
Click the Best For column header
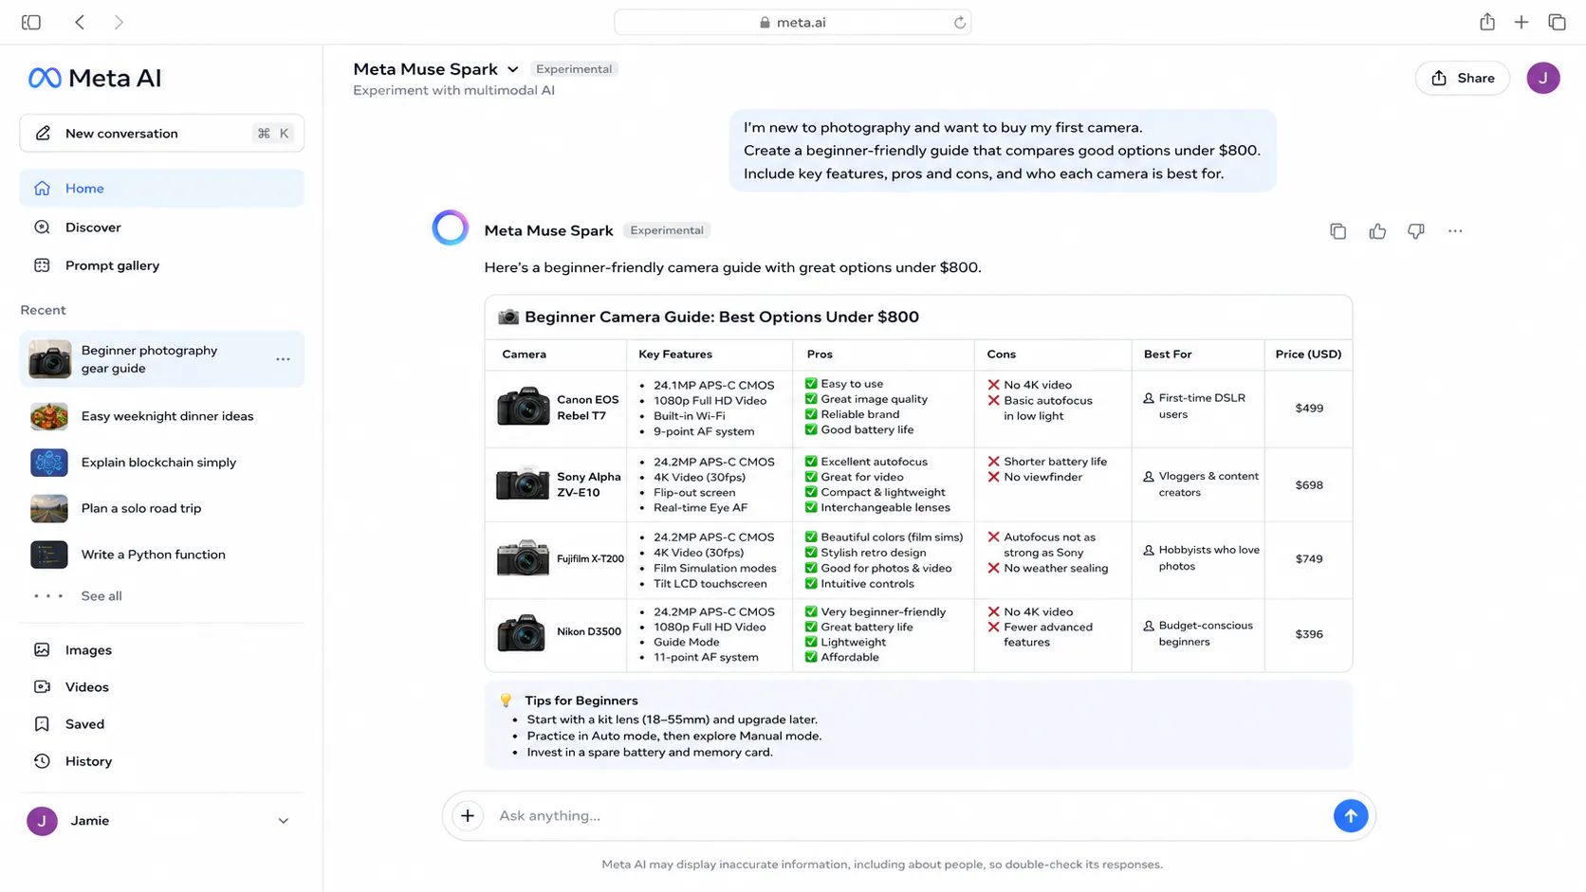1168,355
